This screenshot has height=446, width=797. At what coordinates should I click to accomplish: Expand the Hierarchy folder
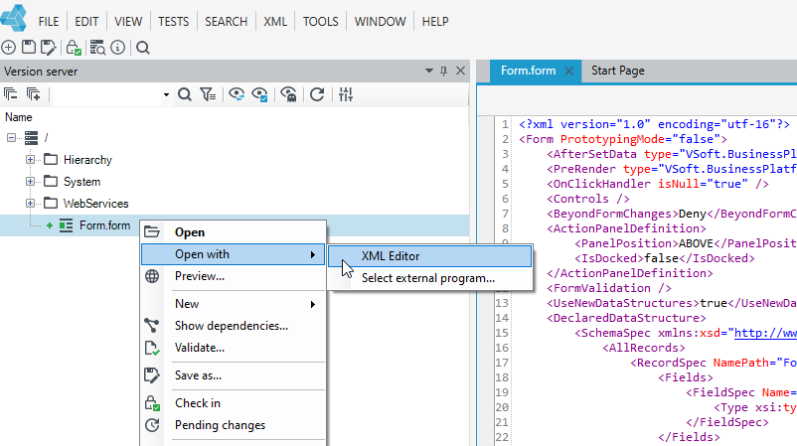point(31,160)
